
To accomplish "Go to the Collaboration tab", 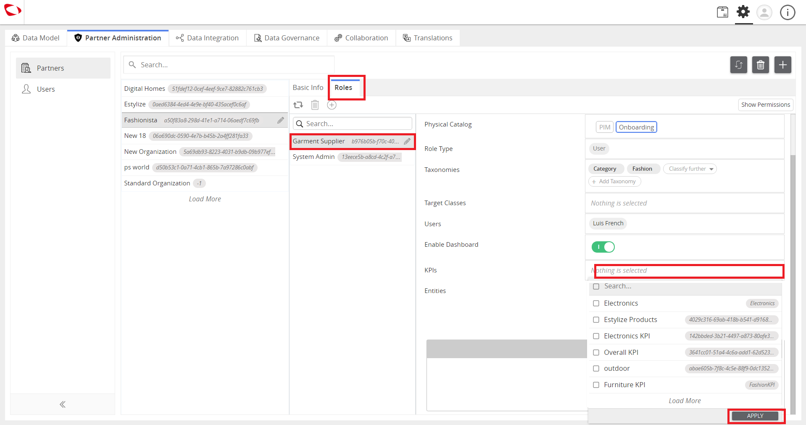I will (x=361, y=38).
